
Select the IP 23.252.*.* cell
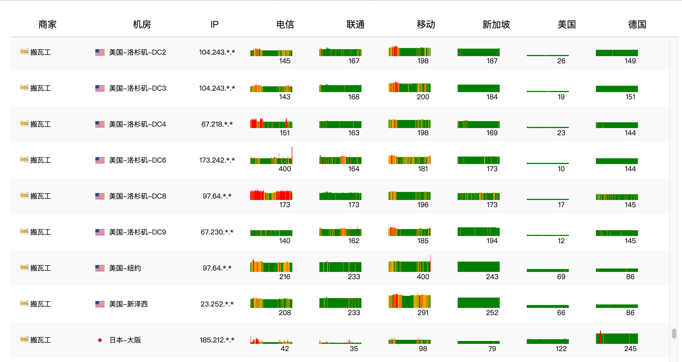[217, 304]
